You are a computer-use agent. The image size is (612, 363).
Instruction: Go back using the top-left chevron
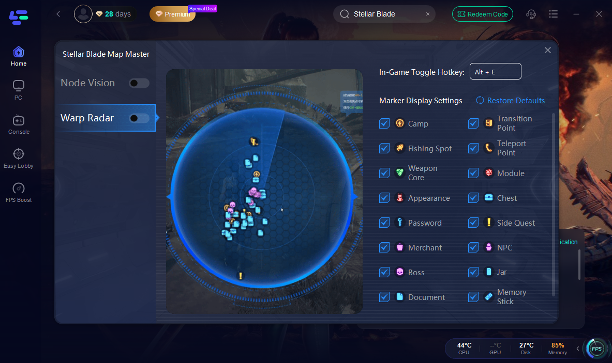click(58, 14)
